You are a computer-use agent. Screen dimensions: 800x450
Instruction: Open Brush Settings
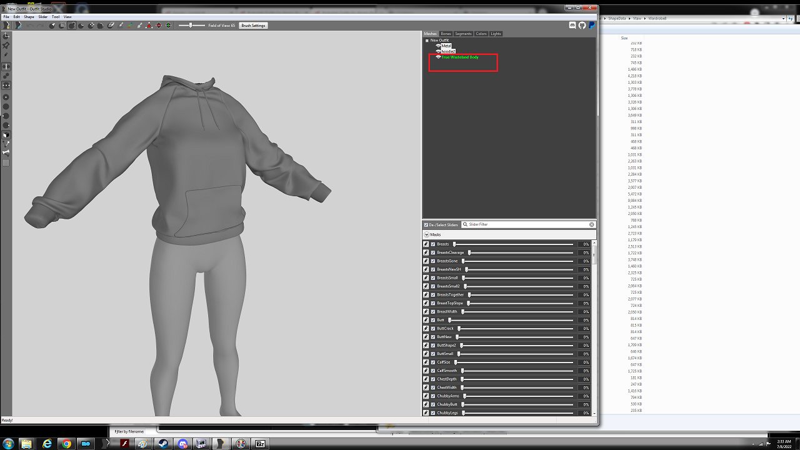point(253,26)
